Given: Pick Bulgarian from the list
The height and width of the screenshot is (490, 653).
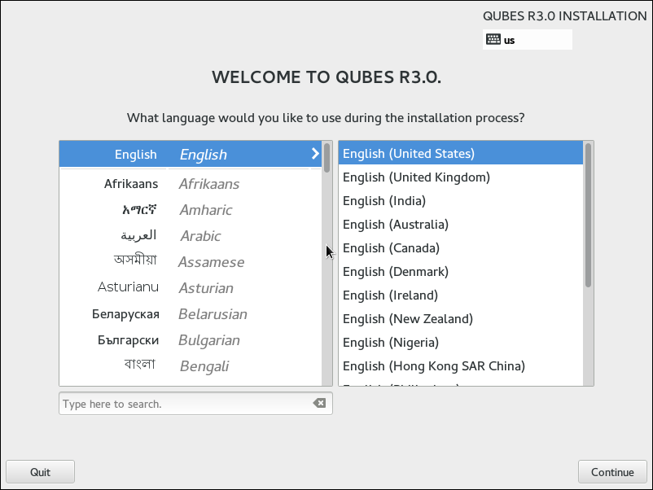Looking at the screenshot, I should coord(191,340).
